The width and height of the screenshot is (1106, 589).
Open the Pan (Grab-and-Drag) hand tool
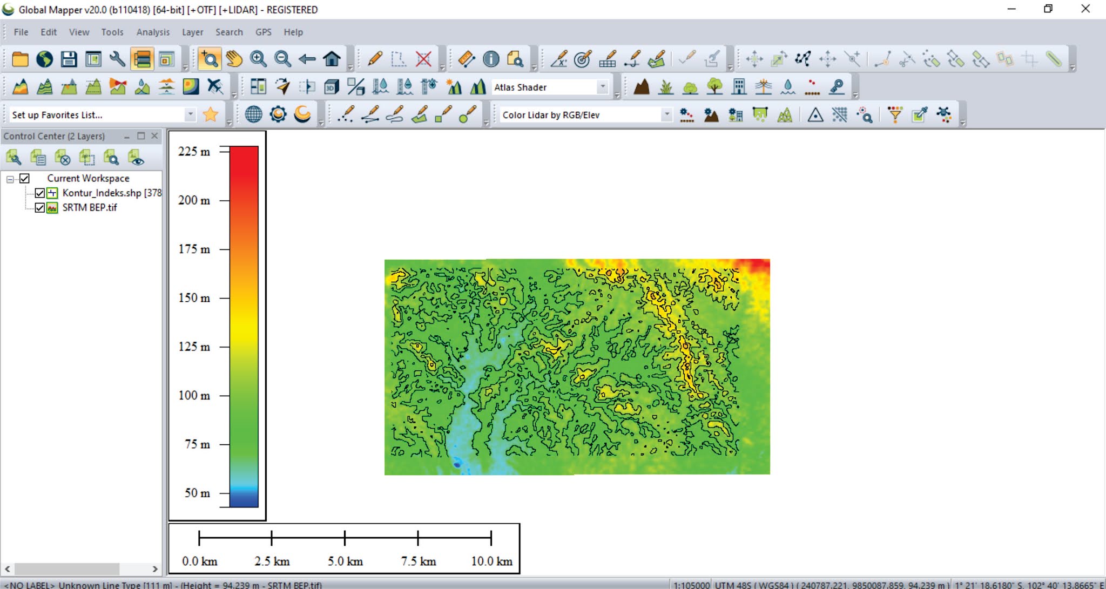[234, 59]
